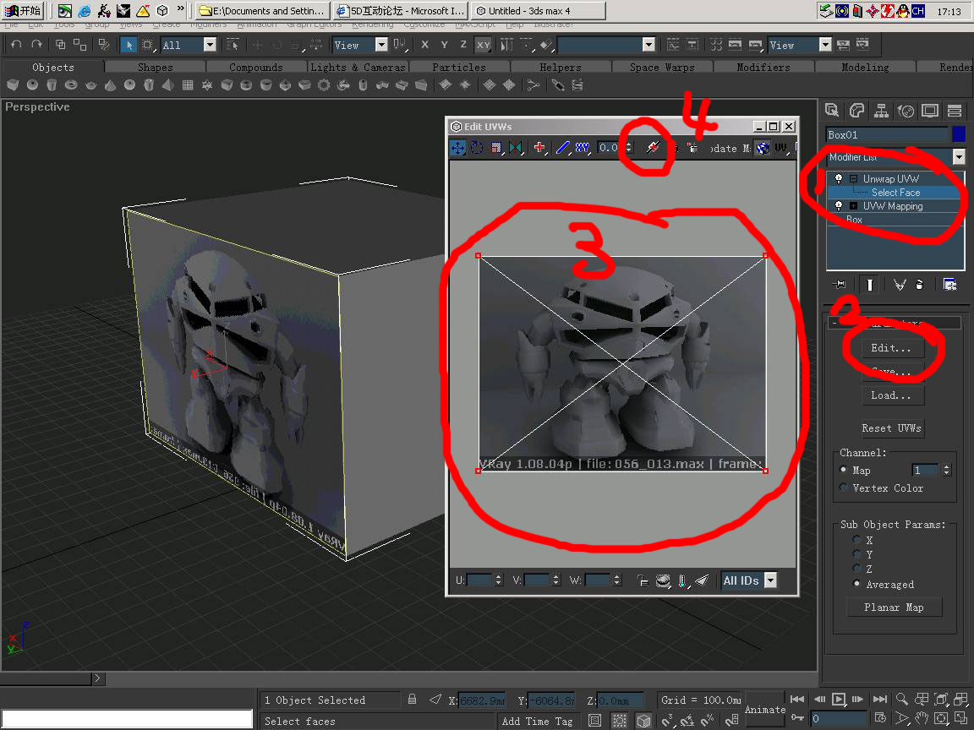Click Remove Modifier trash icon

919,284
